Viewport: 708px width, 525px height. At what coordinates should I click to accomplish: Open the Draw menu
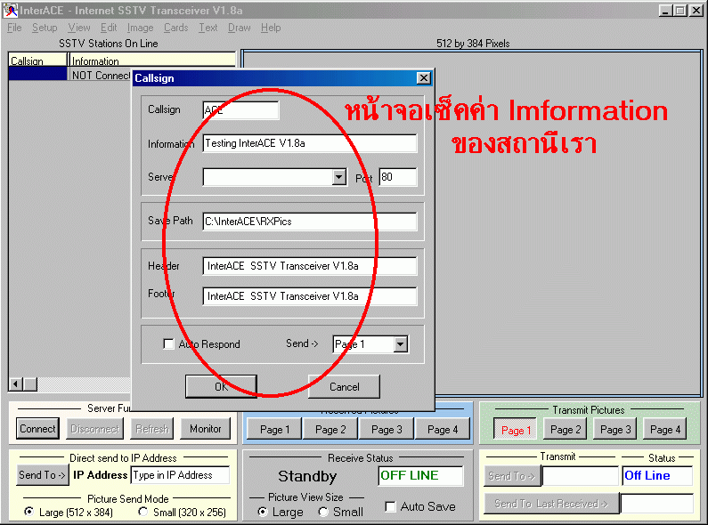point(240,28)
